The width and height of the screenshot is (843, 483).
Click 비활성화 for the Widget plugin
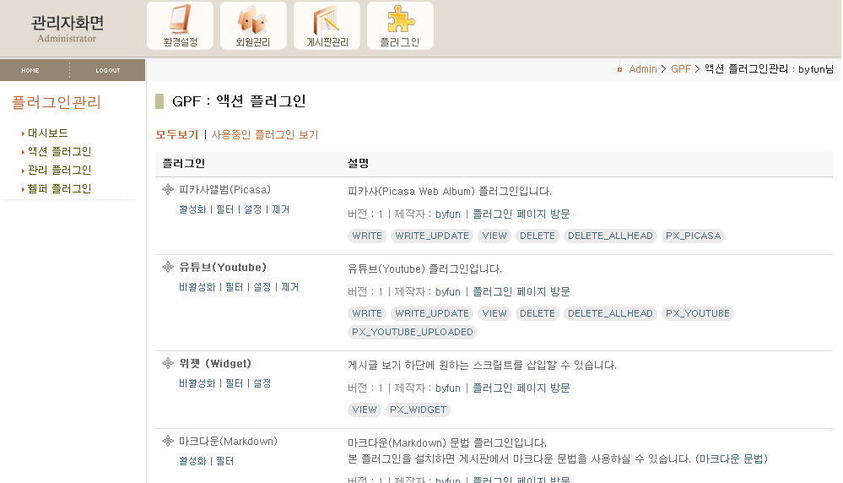pyautogui.click(x=197, y=383)
